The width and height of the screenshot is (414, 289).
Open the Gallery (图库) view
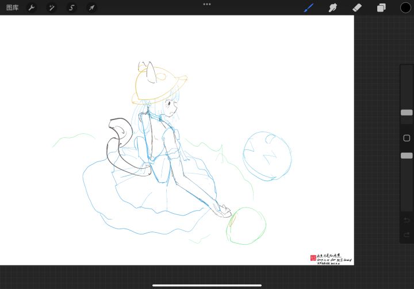click(x=13, y=7)
